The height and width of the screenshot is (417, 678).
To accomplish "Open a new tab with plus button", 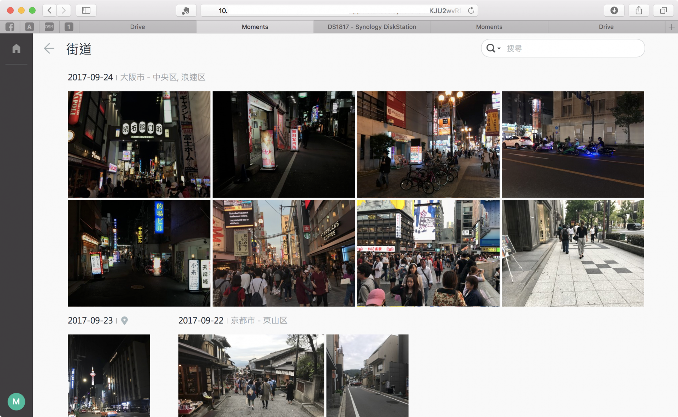I will [671, 27].
